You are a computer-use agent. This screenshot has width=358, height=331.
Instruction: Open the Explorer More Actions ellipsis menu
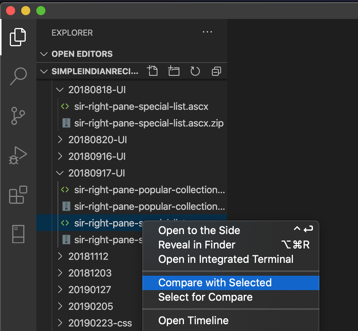pos(207,33)
